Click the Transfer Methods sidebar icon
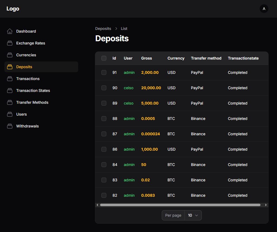This screenshot has height=232, width=277. click(10, 102)
